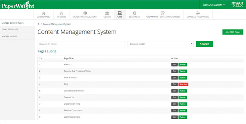Edit the Contact Us page
This screenshot has width=246, height=124.
(174, 97)
